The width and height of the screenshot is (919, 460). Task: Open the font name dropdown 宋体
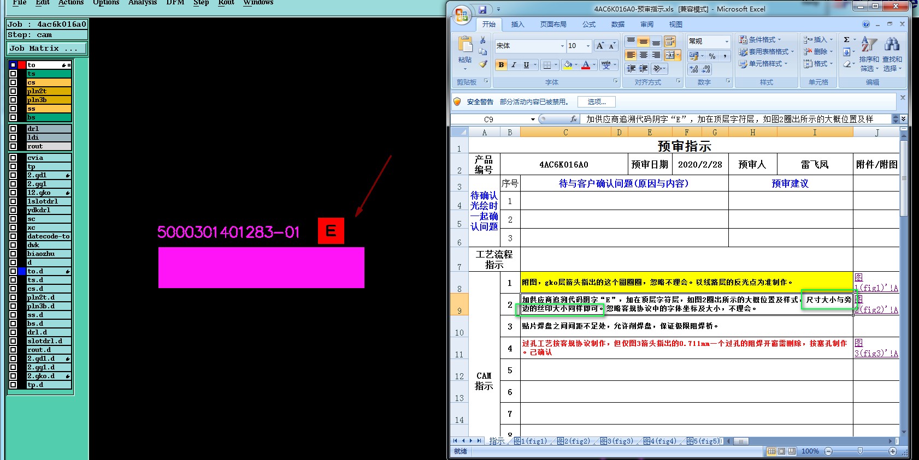point(562,46)
